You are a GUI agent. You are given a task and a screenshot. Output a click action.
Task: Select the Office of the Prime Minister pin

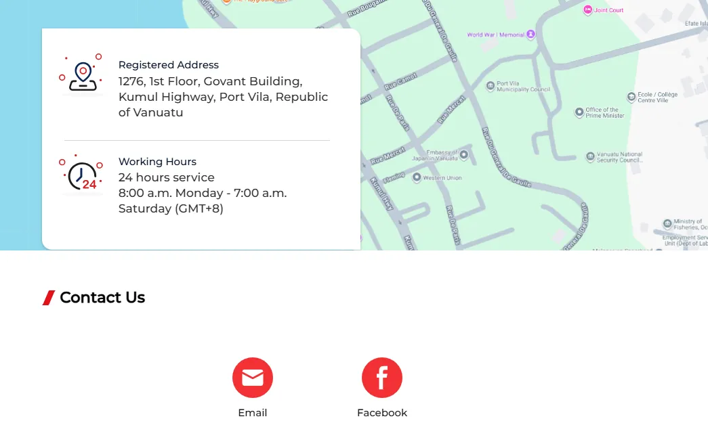pyautogui.click(x=579, y=112)
